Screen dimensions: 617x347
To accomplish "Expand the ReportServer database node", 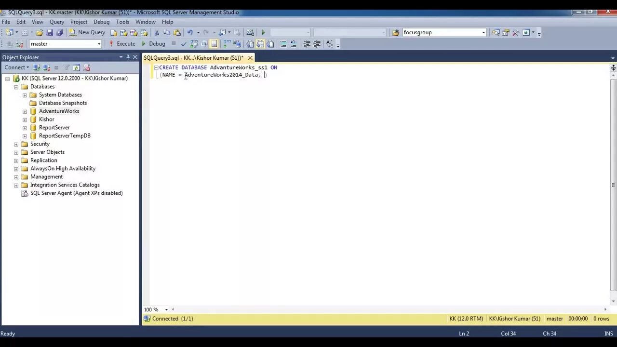I will click(x=25, y=128).
